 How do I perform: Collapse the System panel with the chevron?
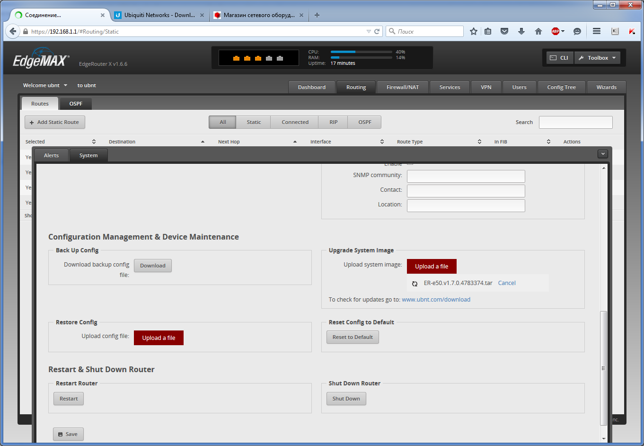click(602, 153)
